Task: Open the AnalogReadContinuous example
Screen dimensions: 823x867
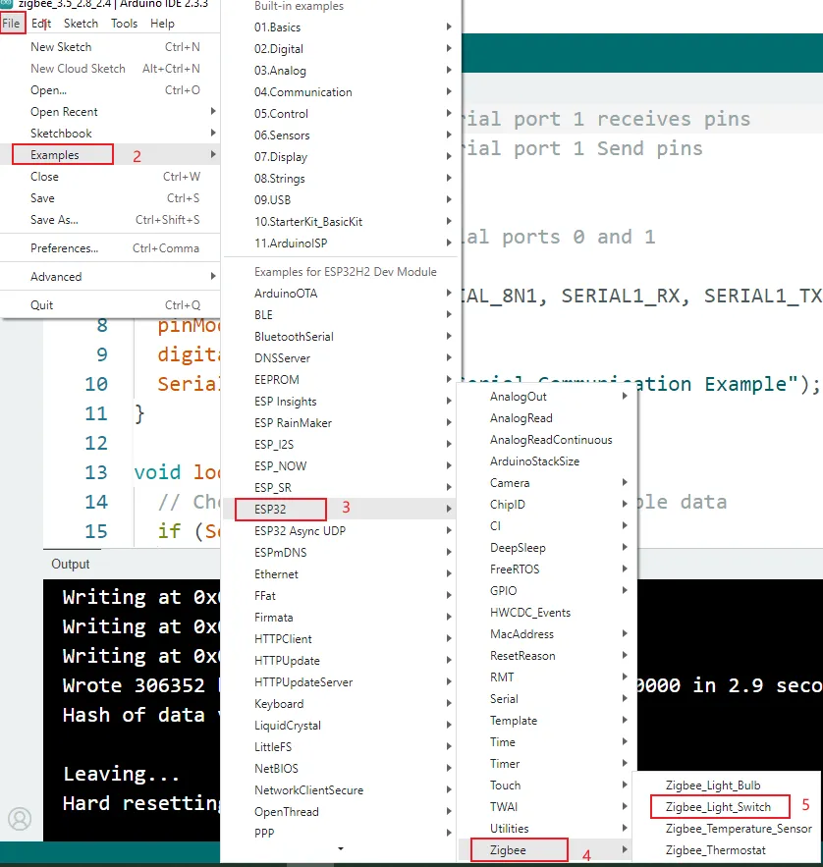Action: coord(546,439)
